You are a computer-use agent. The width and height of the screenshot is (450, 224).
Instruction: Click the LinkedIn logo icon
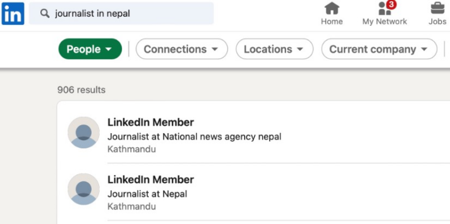[13, 13]
